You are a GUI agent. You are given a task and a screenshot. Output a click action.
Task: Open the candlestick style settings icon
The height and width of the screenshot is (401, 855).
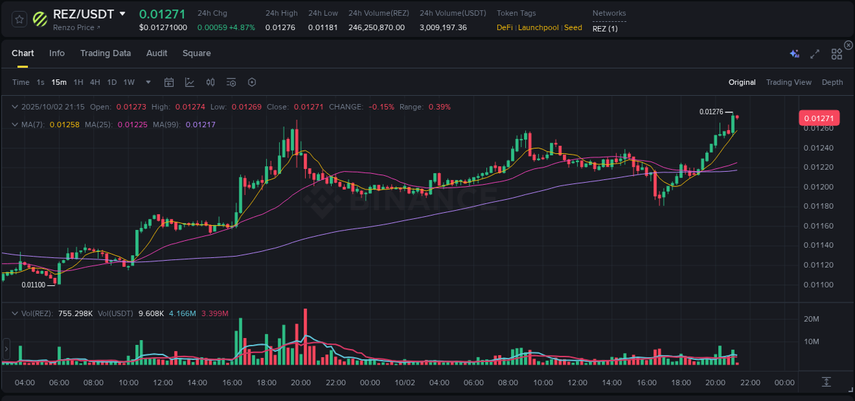click(x=210, y=82)
